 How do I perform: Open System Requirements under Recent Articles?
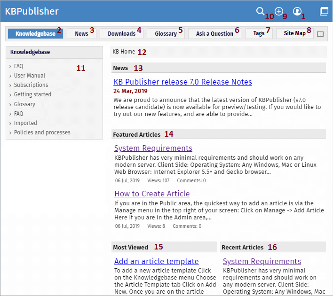(262, 261)
